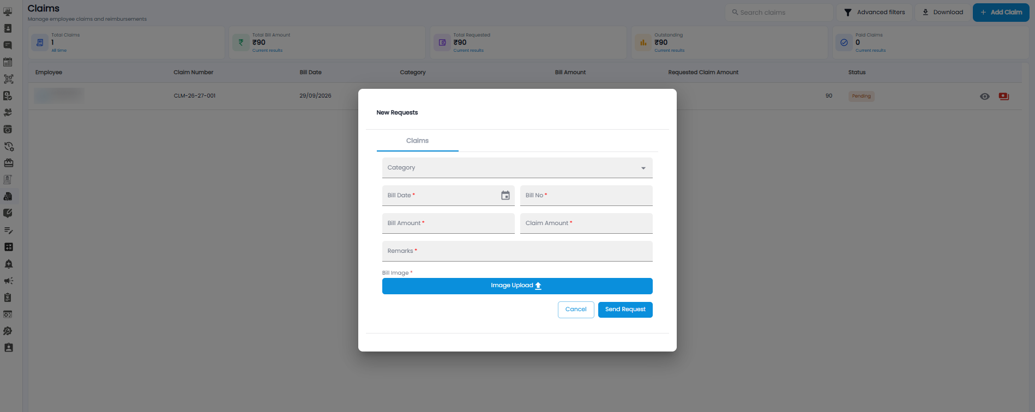Click the Send Request button
Viewport: 1035px width, 412px height.
point(625,310)
